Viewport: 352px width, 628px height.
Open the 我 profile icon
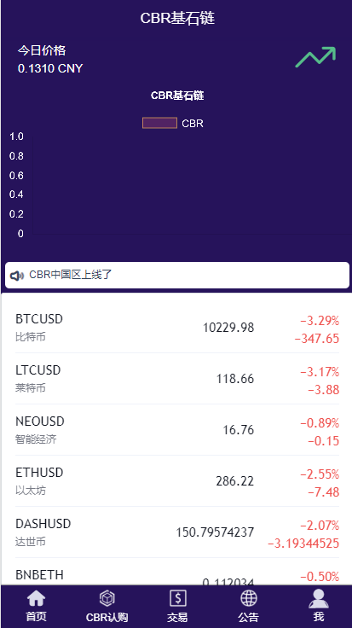click(319, 599)
